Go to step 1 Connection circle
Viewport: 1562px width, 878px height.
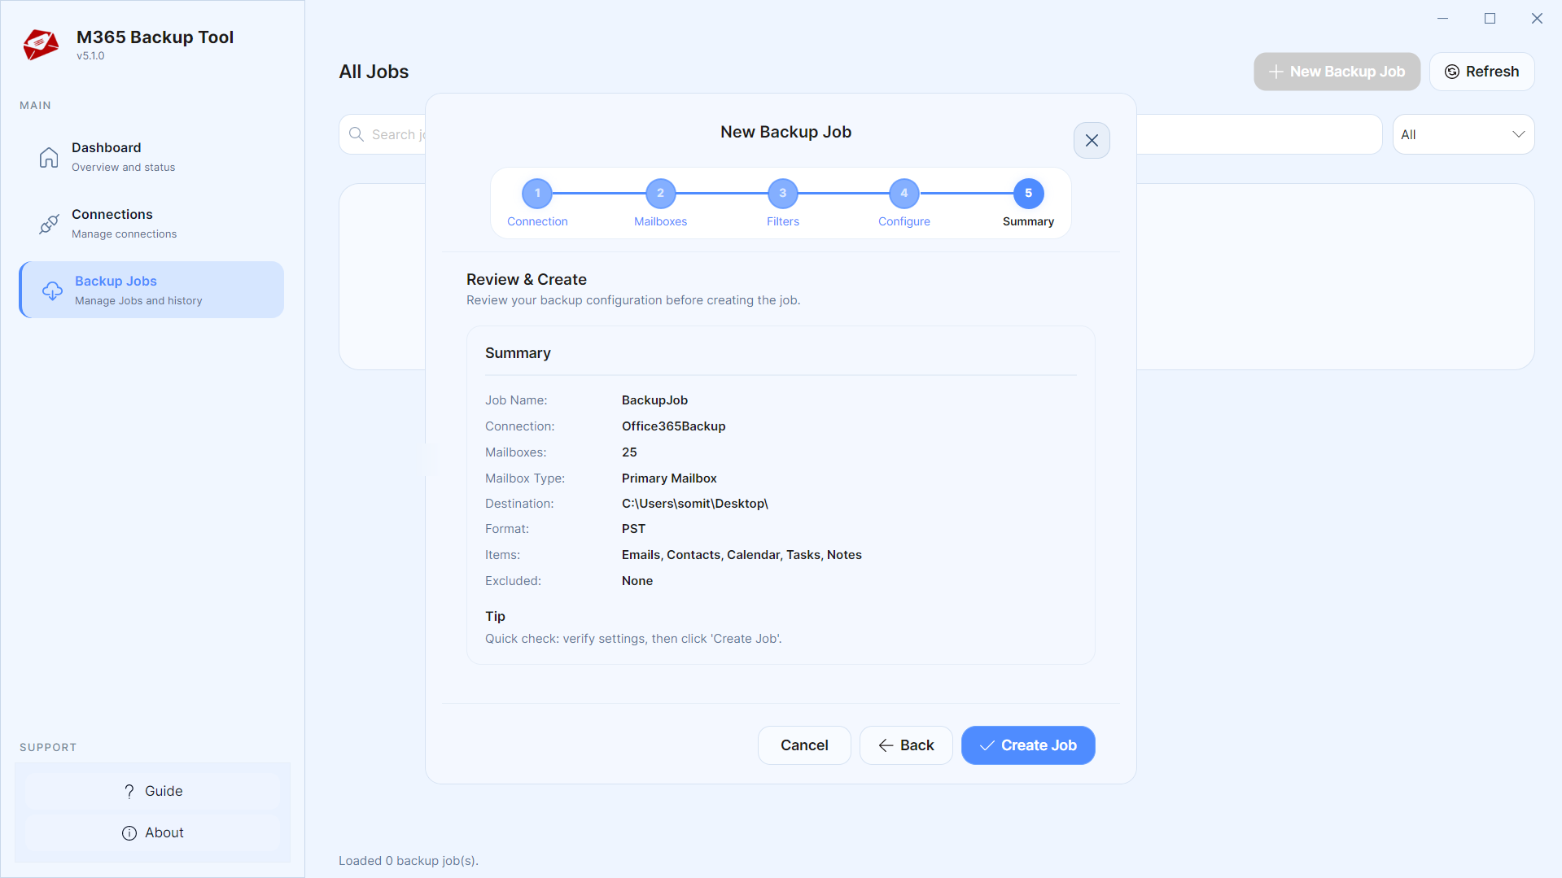pos(537,194)
